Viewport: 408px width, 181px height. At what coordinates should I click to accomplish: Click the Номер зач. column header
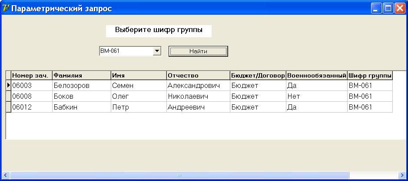(32, 75)
